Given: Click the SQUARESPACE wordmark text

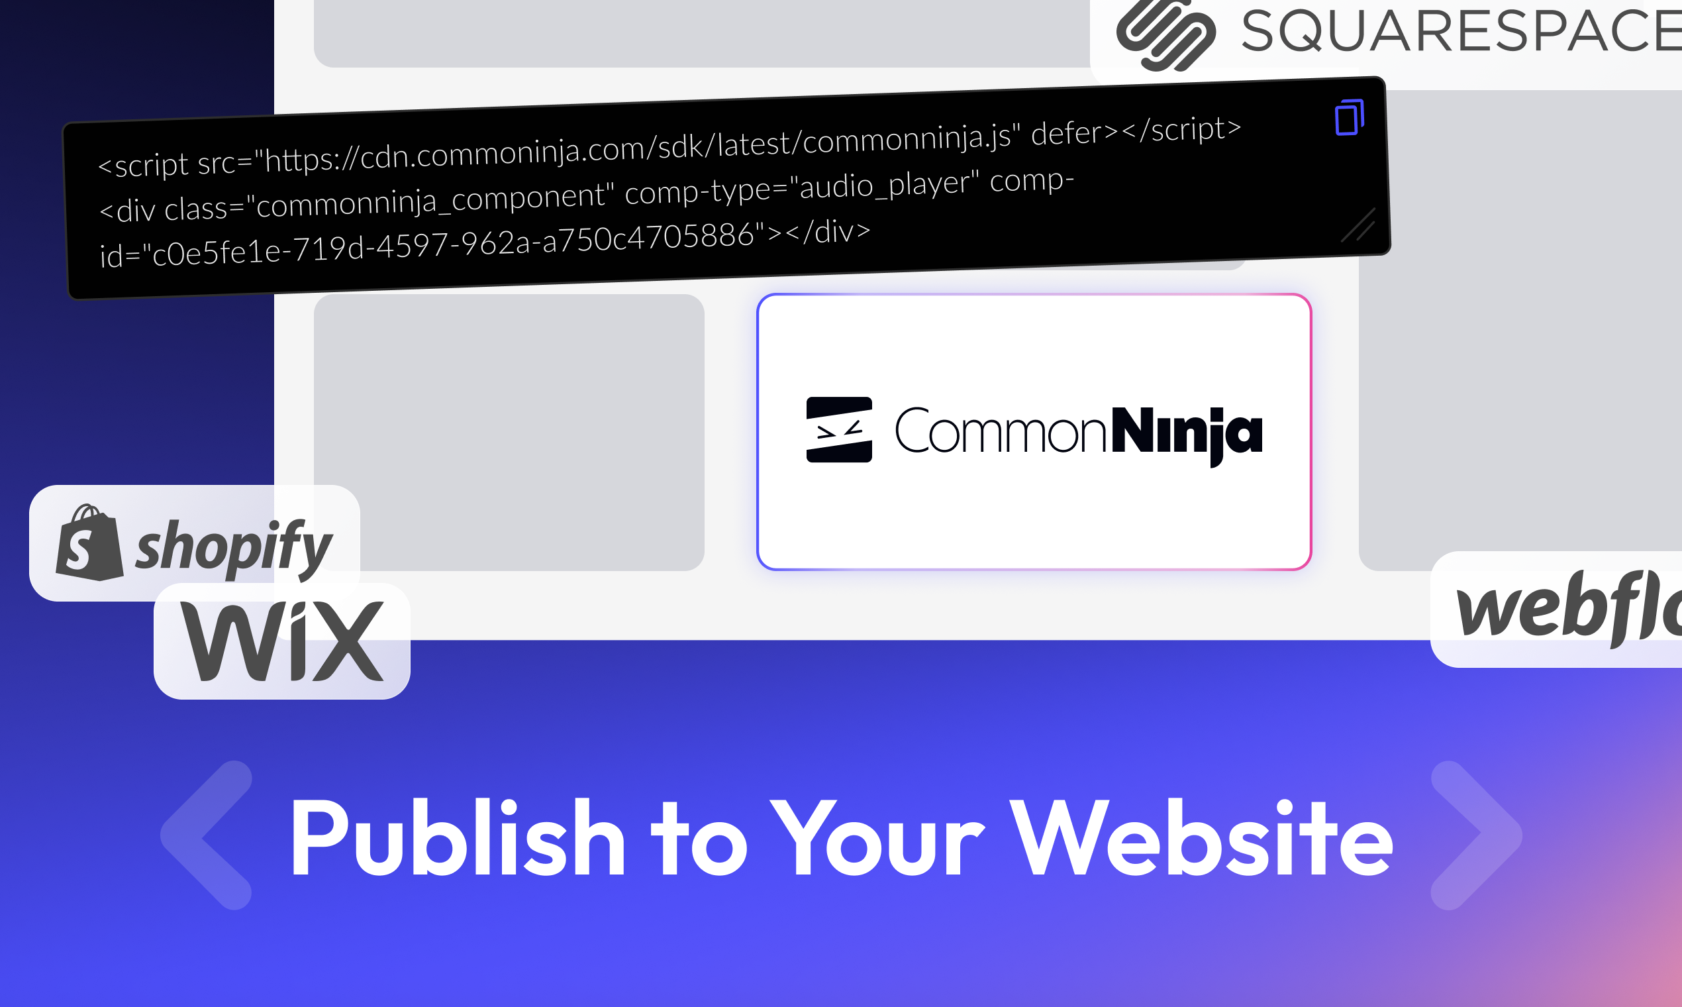Looking at the screenshot, I should tap(1461, 31).
